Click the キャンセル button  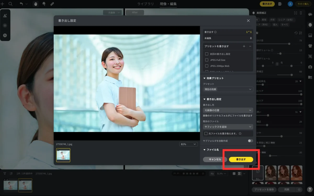coord(215,159)
